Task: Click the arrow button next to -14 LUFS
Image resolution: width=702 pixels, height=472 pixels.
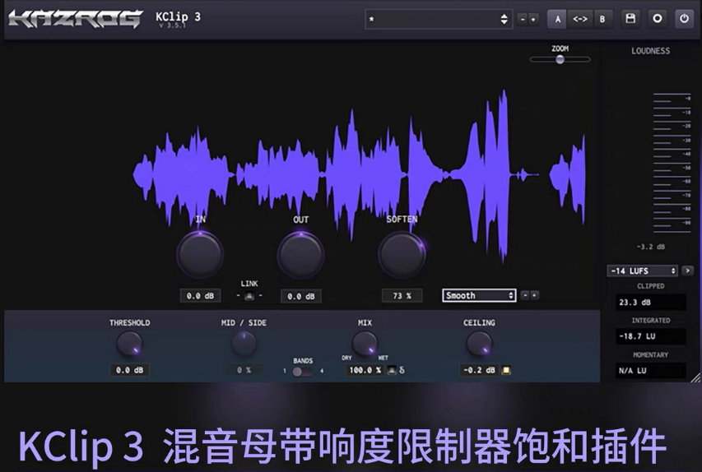Action: [687, 271]
